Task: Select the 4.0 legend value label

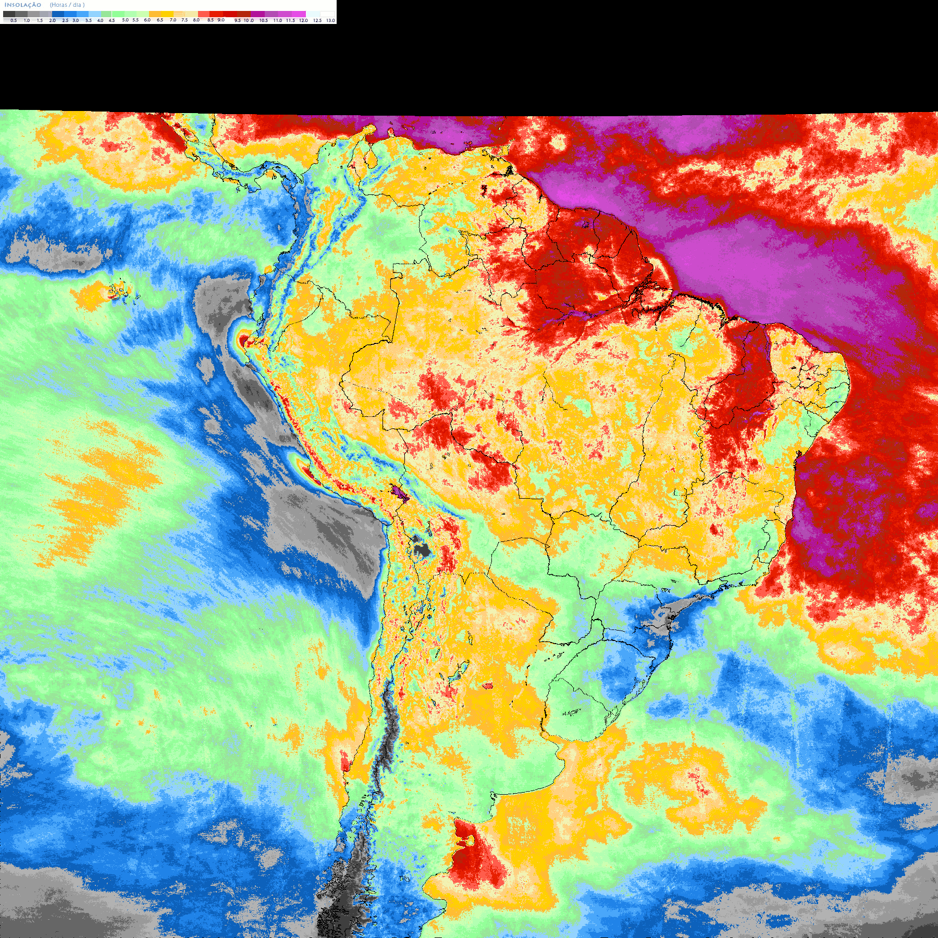Action: click(x=100, y=20)
